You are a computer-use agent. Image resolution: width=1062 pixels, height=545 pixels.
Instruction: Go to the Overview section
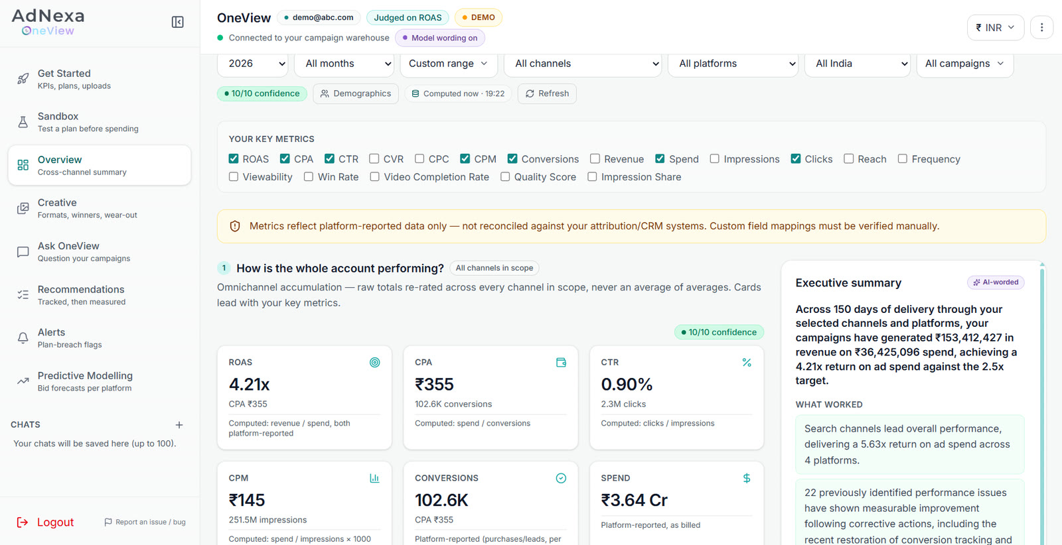[100, 165]
